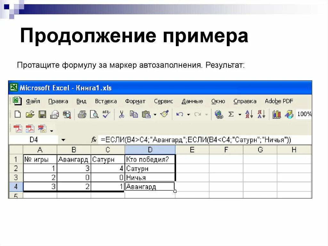This screenshot has height=246, width=328.
Task: Paste from clipboard icon
Action: point(146,115)
